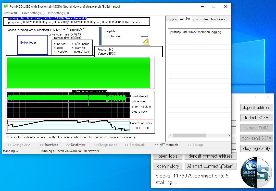Click the open tools button
Viewport: 276px width, 191px height.
(x=168, y=156)
